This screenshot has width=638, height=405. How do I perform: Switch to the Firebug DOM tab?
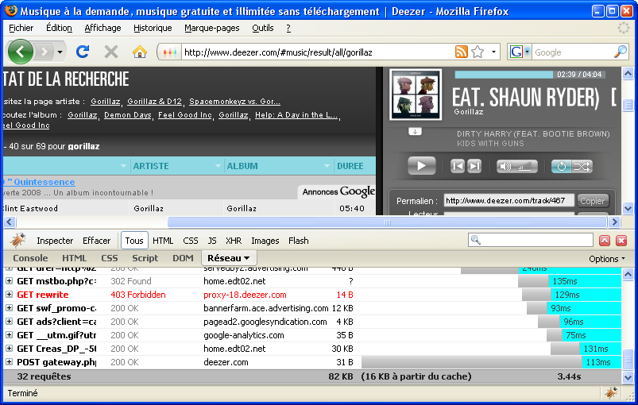[183, 258]
